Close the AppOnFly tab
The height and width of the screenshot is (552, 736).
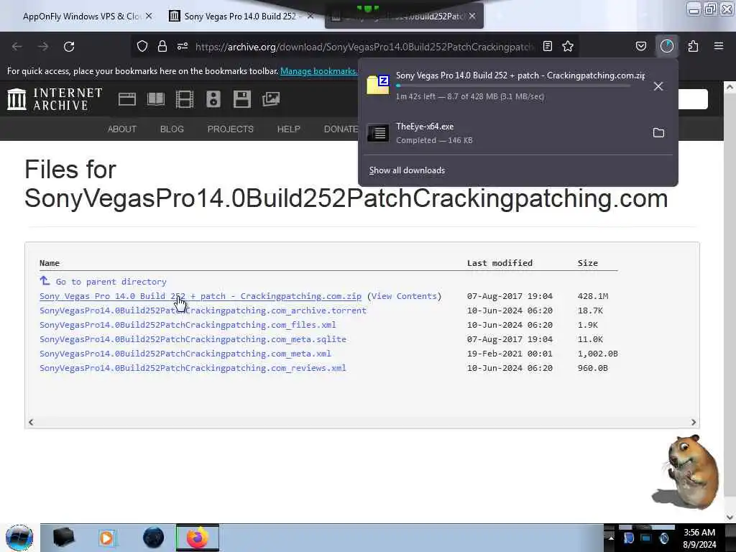(149, 16)
